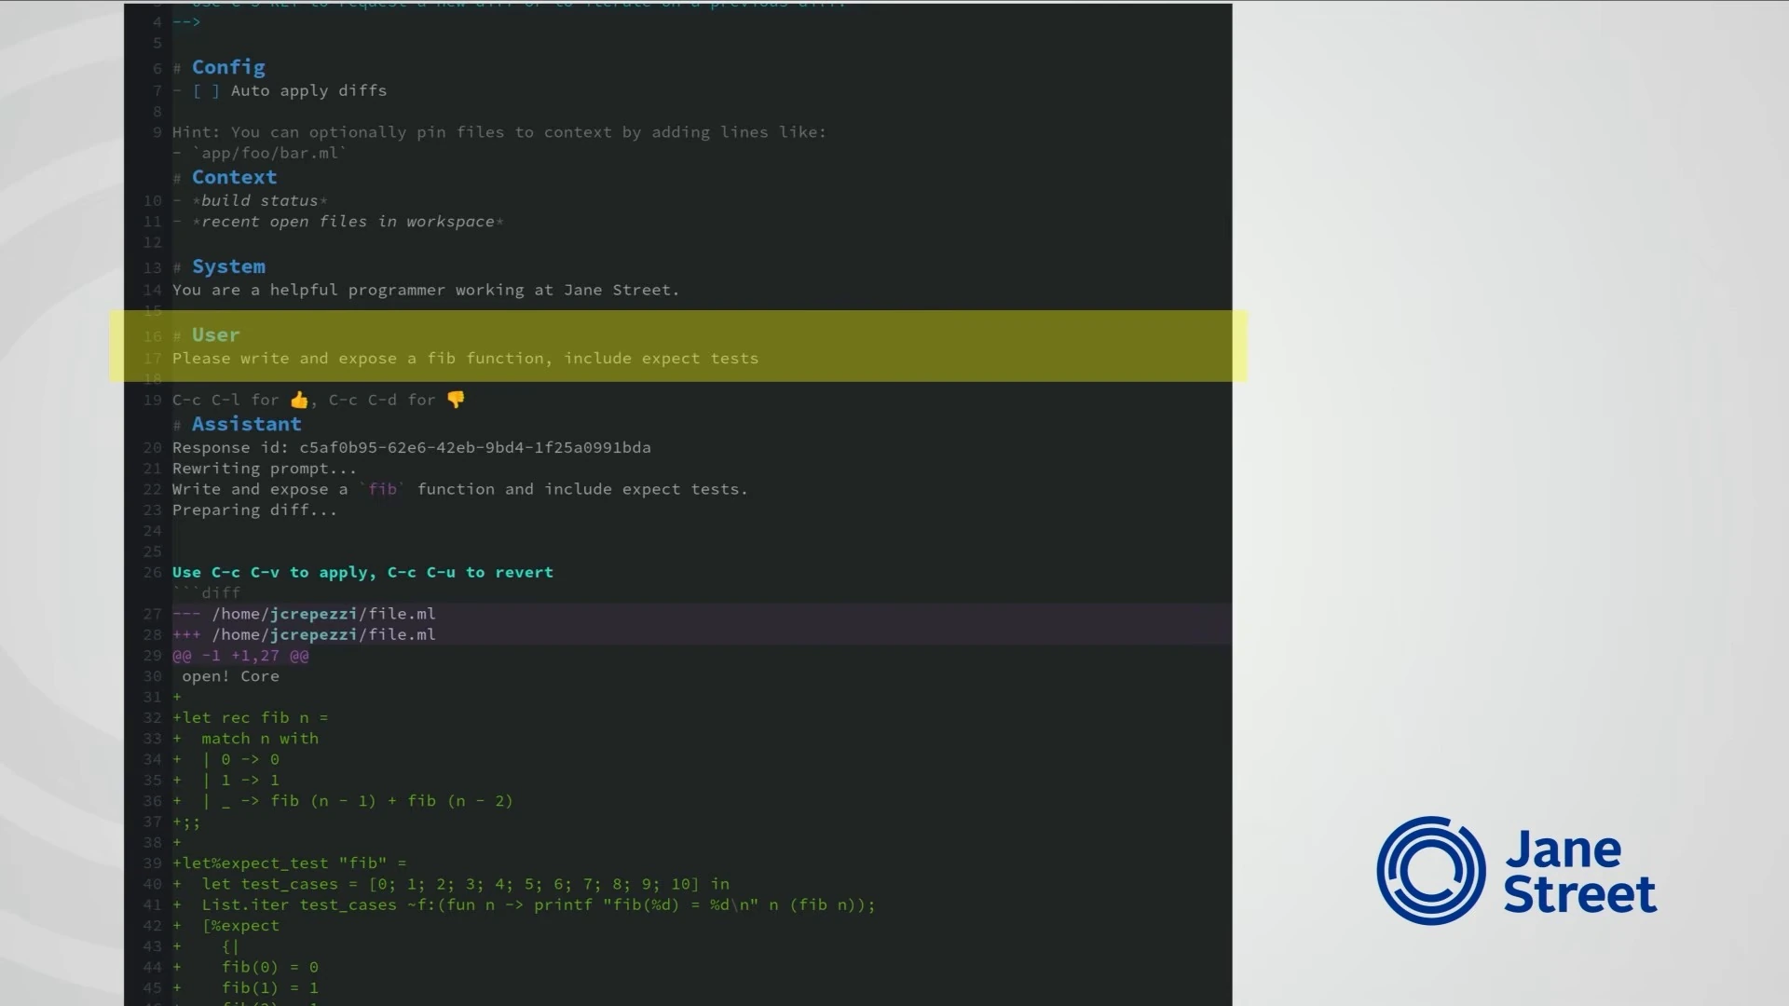Click the thumbs up emoji on line 19

click(x=299, y=400)
